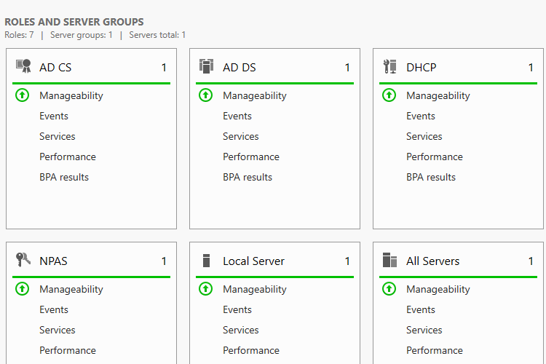Click the Local Server icon
The width and height of the screenshot is (546, 364).
click(x=206, y=261)
